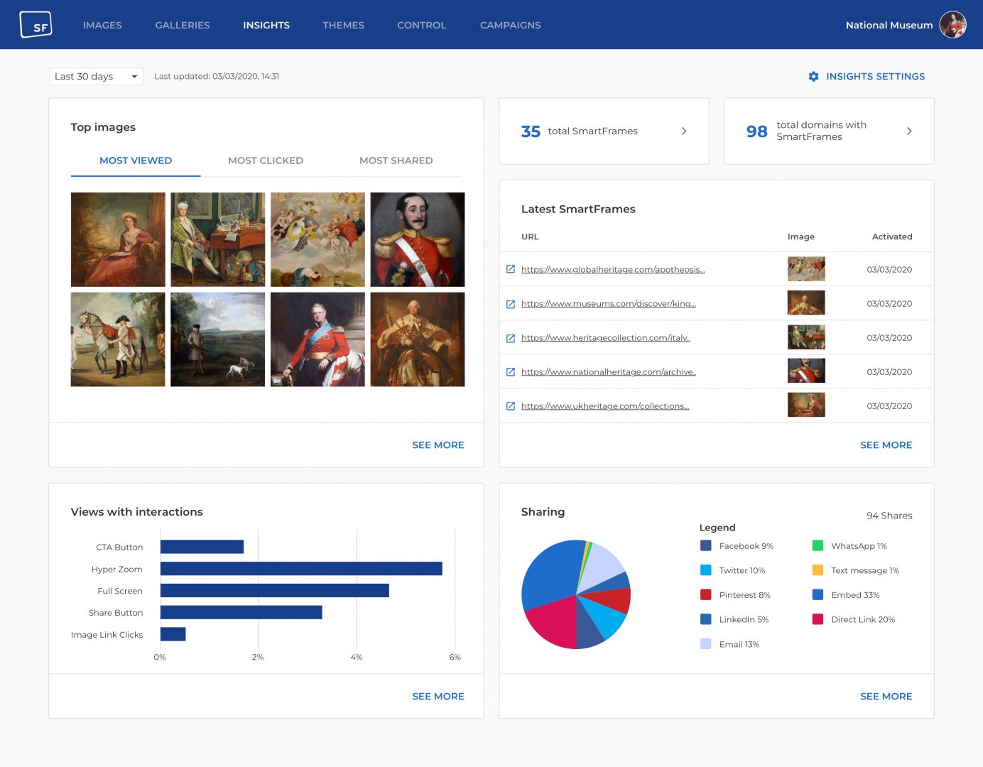Click the SF logo icon
The image size is (983, 767).
coord(36,25)
